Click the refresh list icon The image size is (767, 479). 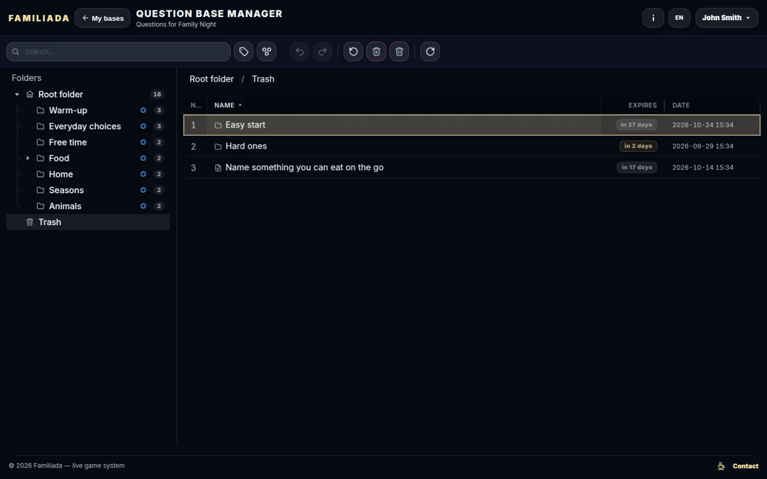point(430,51)
